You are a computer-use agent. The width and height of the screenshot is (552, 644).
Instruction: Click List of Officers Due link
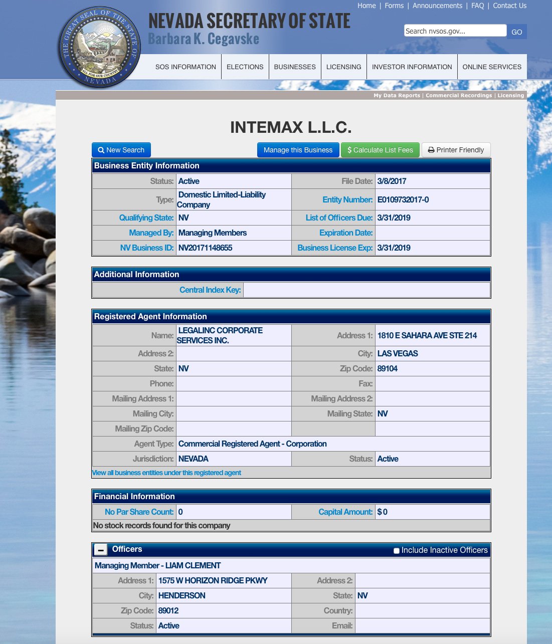click(339, 218)
